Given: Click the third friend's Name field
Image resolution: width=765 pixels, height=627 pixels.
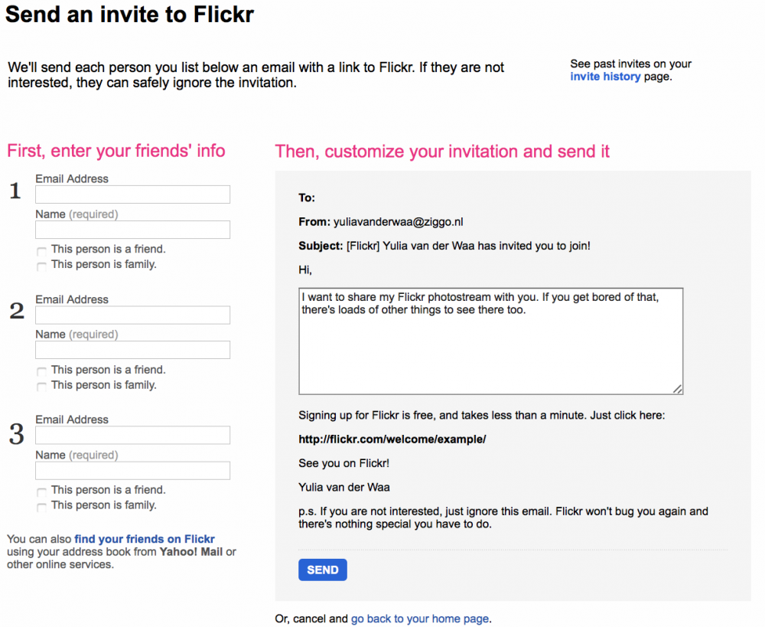Looking at the screenshot, I should [132, 470].
